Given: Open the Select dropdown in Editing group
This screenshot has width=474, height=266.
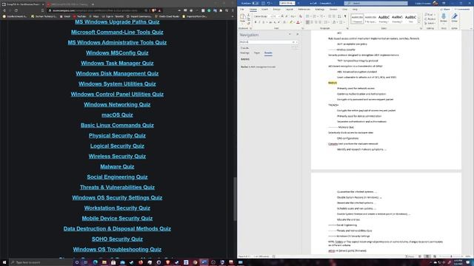Looking at the screenshot, I should (x=430, y=23).
